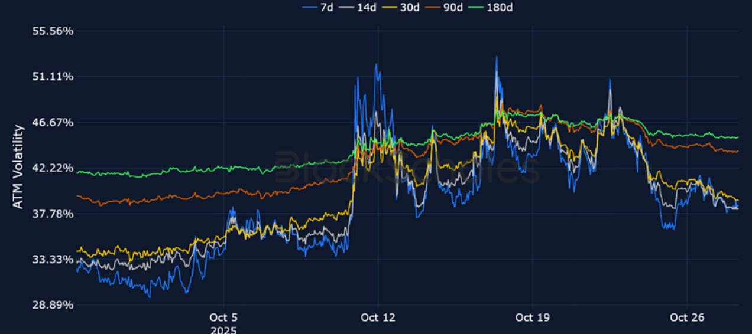The height and width of the screenshot is (334, 752).
Task: Click the 37.78% y-axis label
Action: pyautogui.click(x=53, y=214)
